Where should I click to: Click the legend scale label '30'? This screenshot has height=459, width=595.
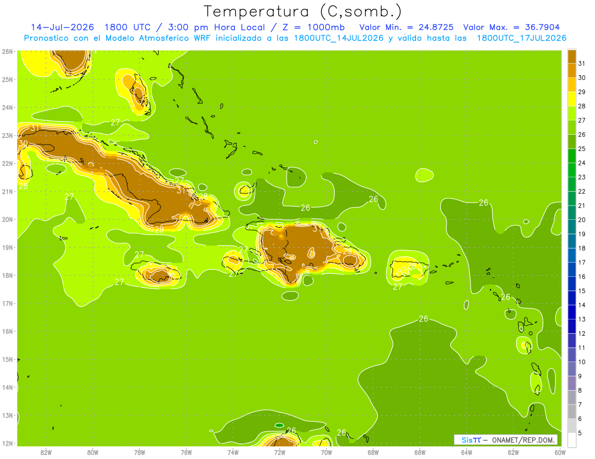pos(582,78)
